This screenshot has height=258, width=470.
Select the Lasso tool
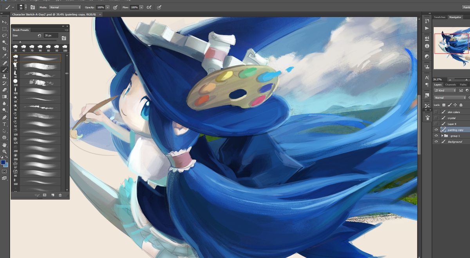4,35
